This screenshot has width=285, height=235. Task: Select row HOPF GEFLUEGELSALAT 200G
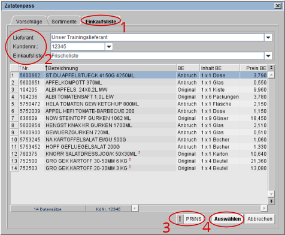point(139,147)
